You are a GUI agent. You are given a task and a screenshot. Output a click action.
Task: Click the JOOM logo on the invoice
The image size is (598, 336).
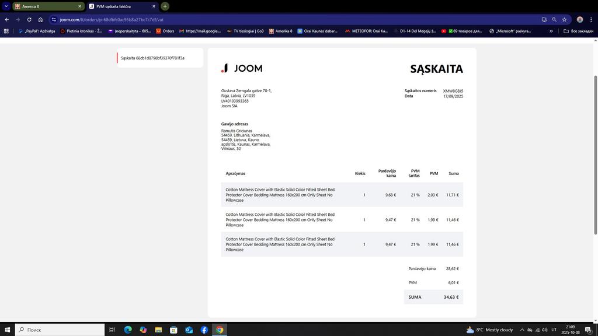pos(242,68)
